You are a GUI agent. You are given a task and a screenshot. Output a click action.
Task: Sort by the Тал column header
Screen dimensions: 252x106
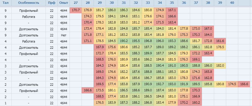[6, 3]
